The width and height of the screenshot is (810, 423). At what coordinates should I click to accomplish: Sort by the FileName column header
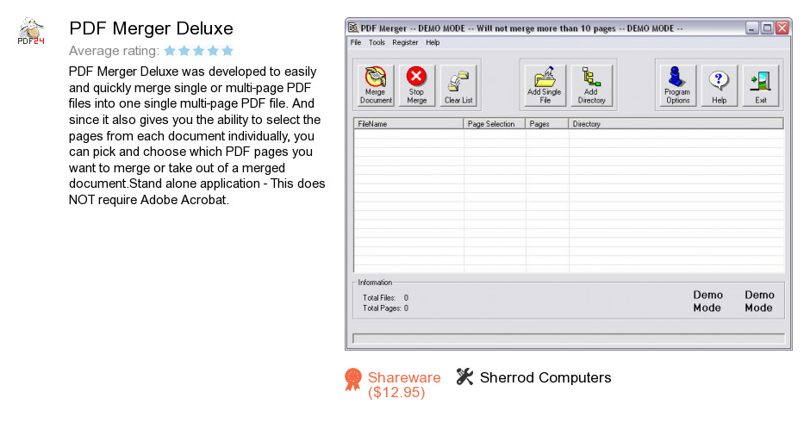pyautogui.click(x=408, y=124)
